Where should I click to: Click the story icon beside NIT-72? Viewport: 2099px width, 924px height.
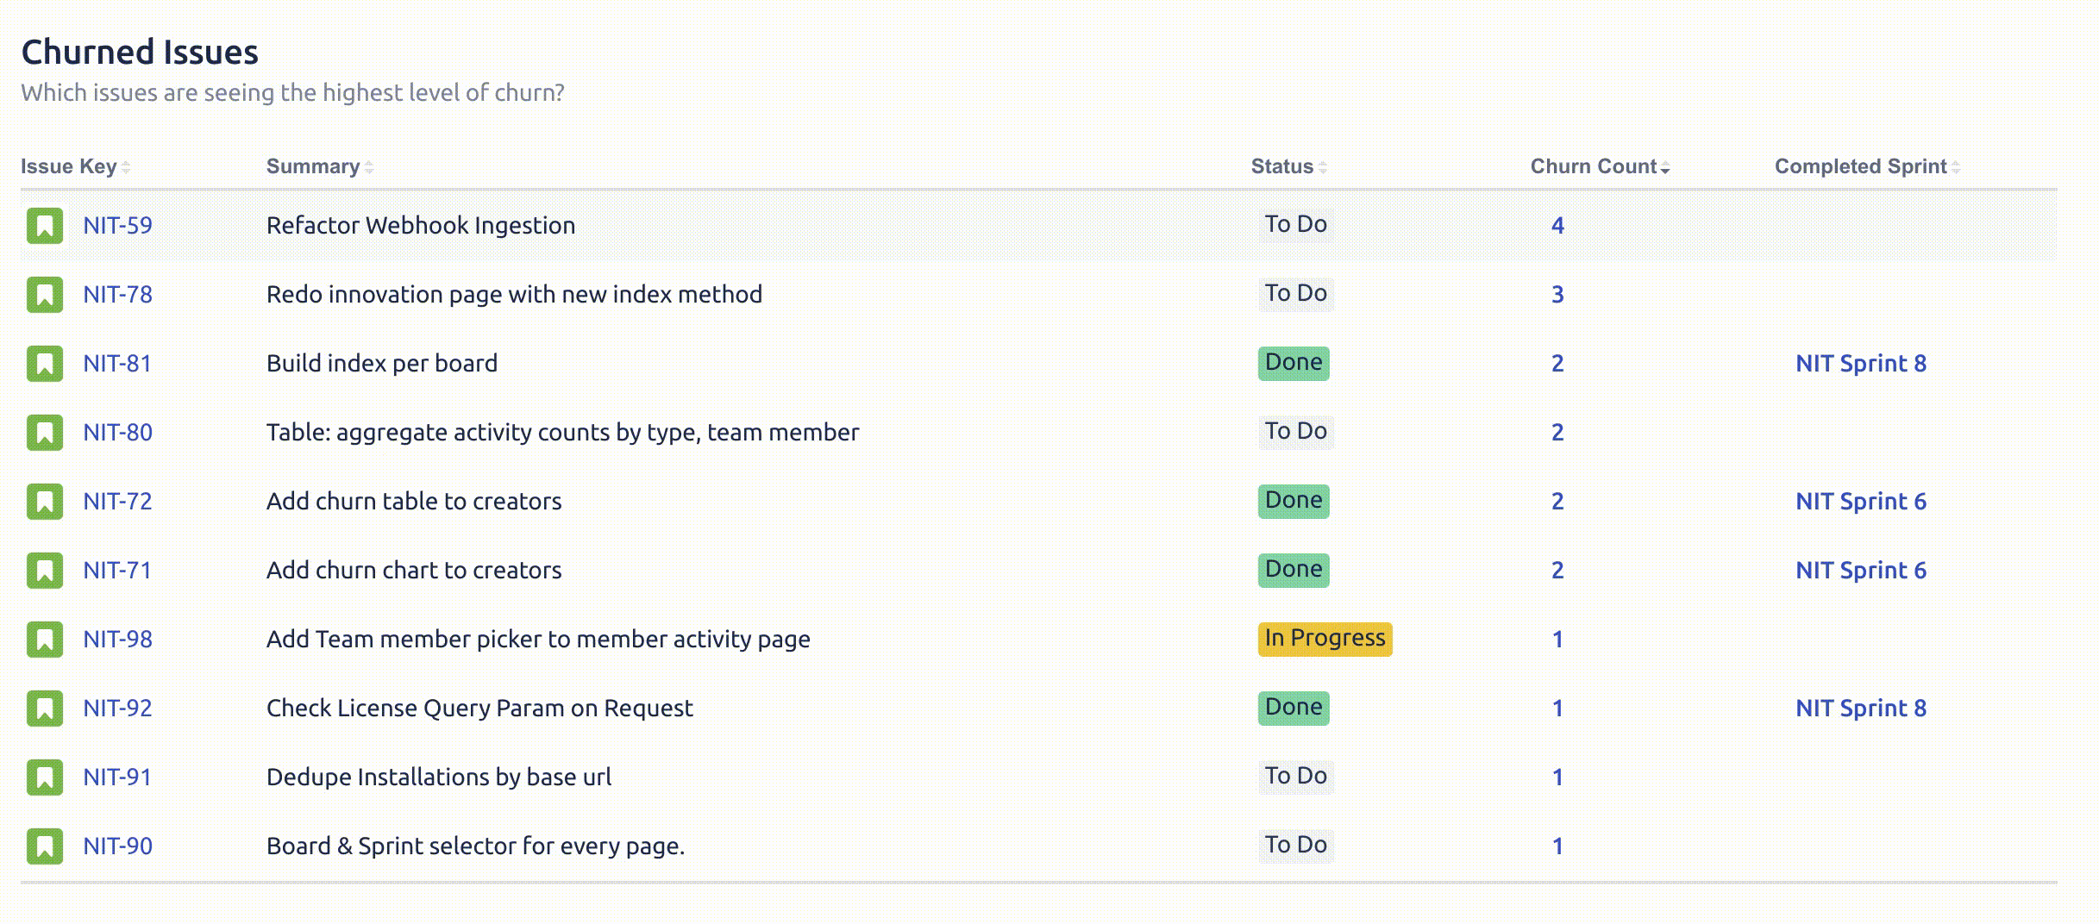pos(45,502)
